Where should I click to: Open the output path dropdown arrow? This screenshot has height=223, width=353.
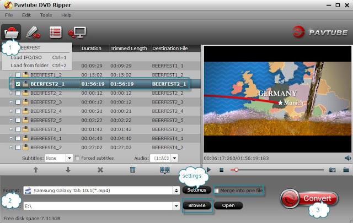click(x=176, y=206)
